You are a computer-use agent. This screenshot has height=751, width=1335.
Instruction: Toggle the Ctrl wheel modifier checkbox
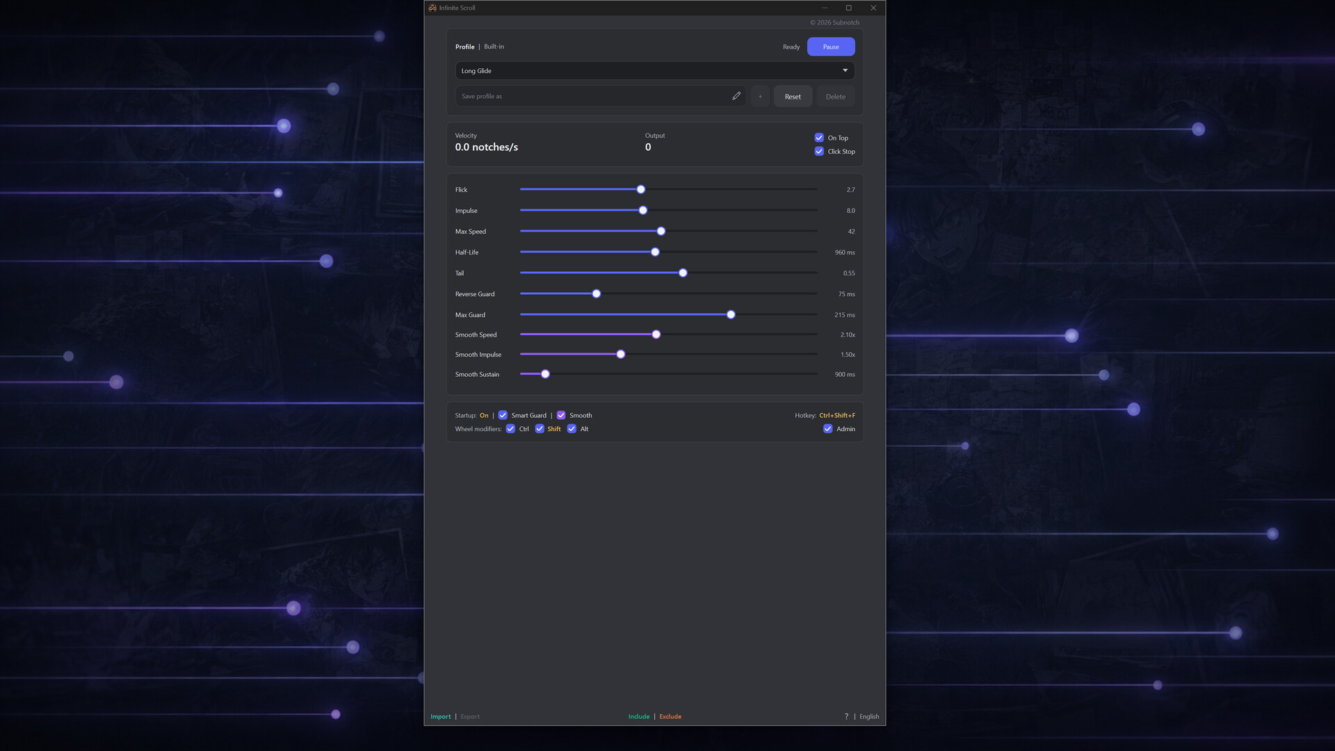point(510,428)
